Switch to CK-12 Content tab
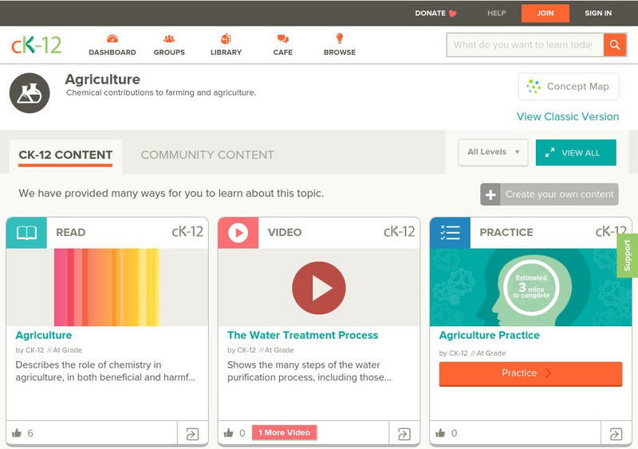This screenshot has height=449, width=638. pos(65,155)
